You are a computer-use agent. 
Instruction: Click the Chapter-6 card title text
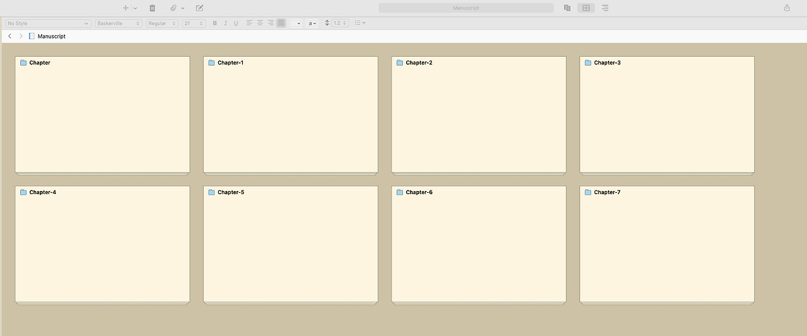419,192
